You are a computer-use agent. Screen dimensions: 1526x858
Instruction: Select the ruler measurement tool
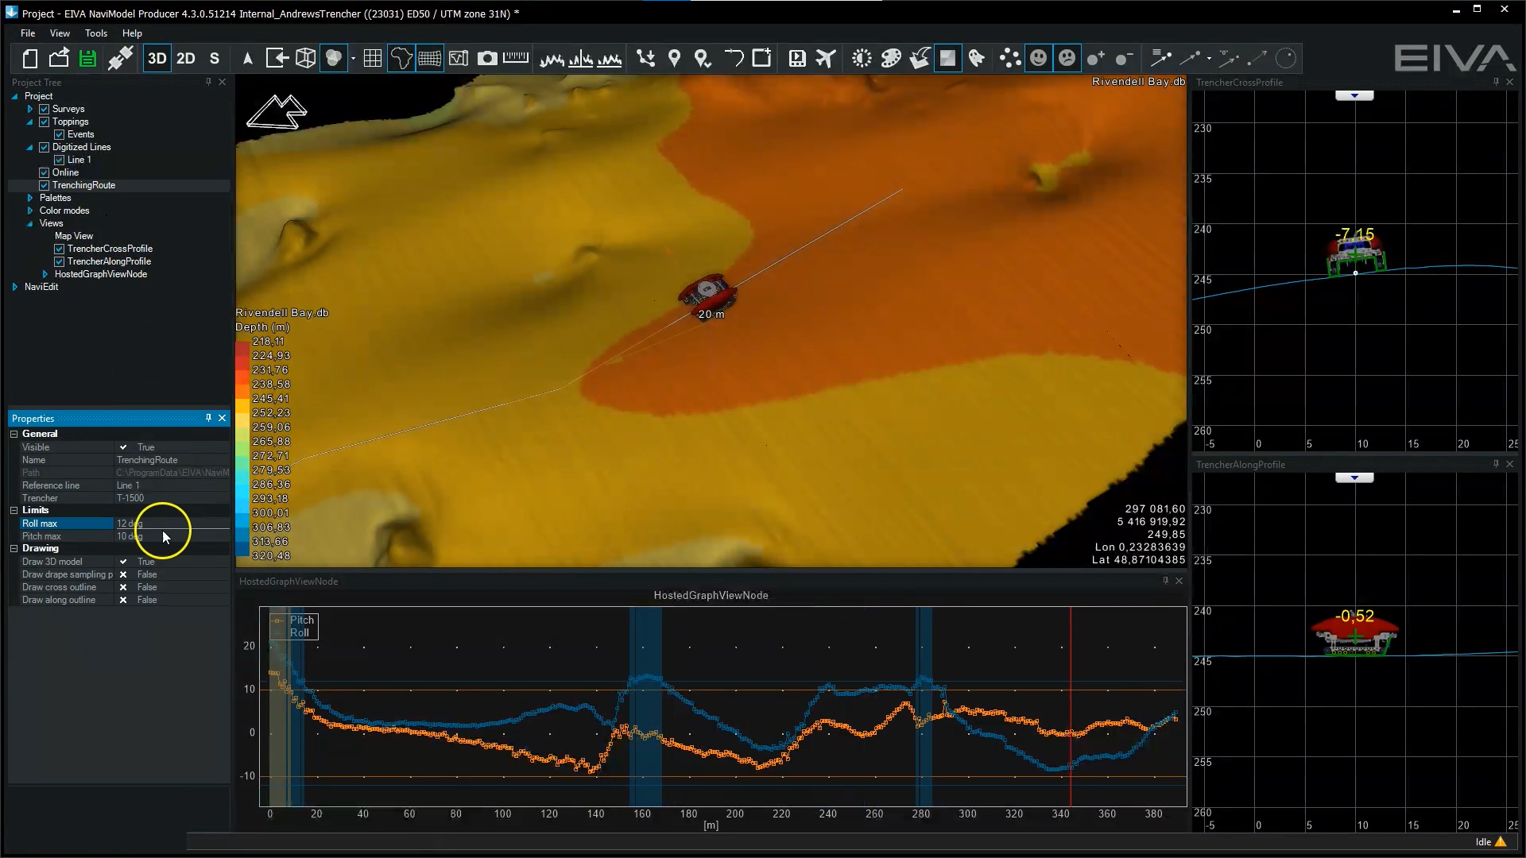click(516, 58)
